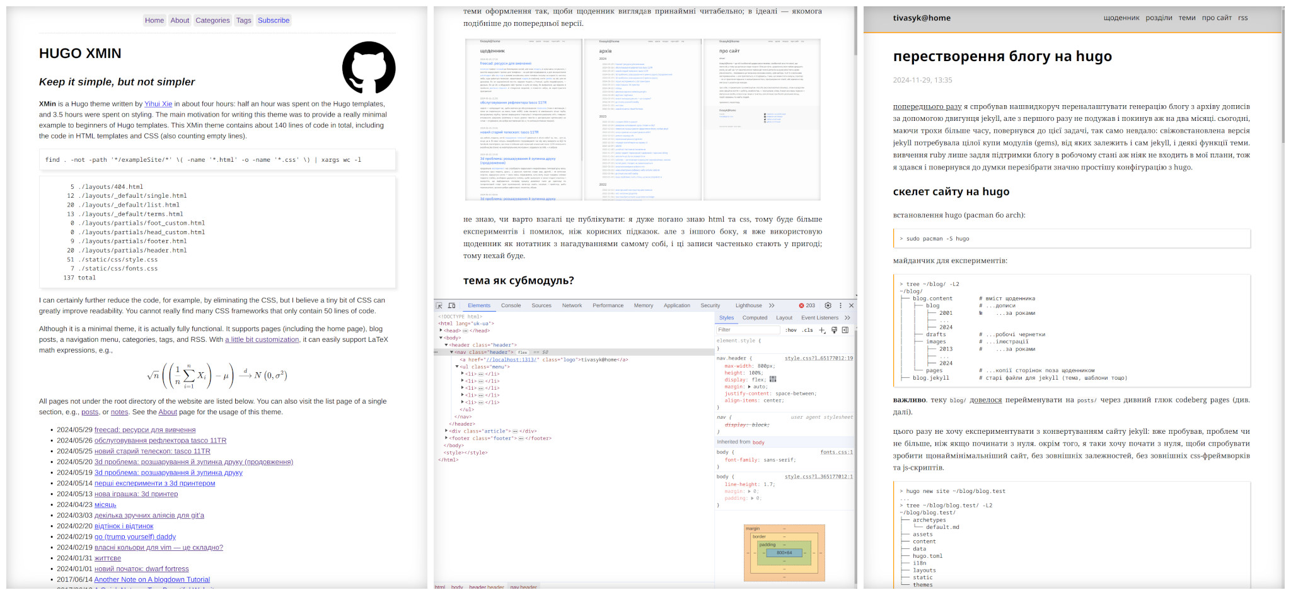Switch to the Console tab

pyautogui.click(x=511, y=305)
